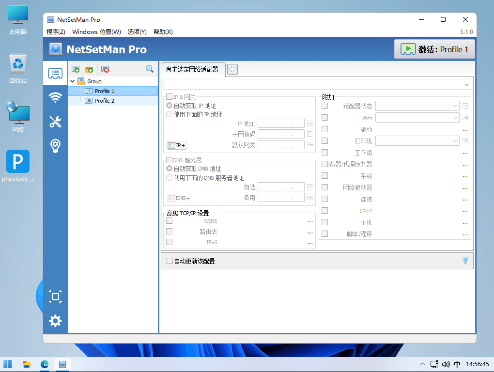Select 使用下面的 IP 地址 radio
This screenshot has height=372, width=494.
point(169,114)
